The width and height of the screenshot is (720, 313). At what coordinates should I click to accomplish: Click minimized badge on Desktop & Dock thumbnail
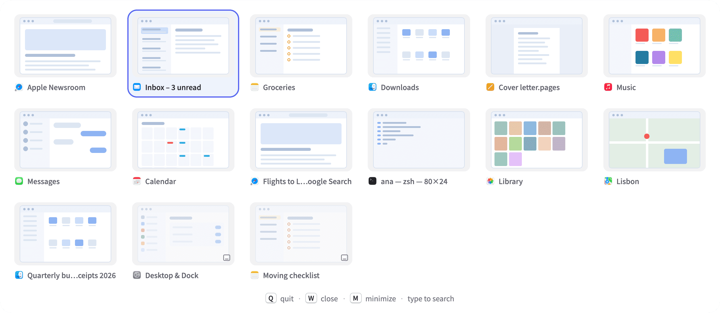pos(227,258)
